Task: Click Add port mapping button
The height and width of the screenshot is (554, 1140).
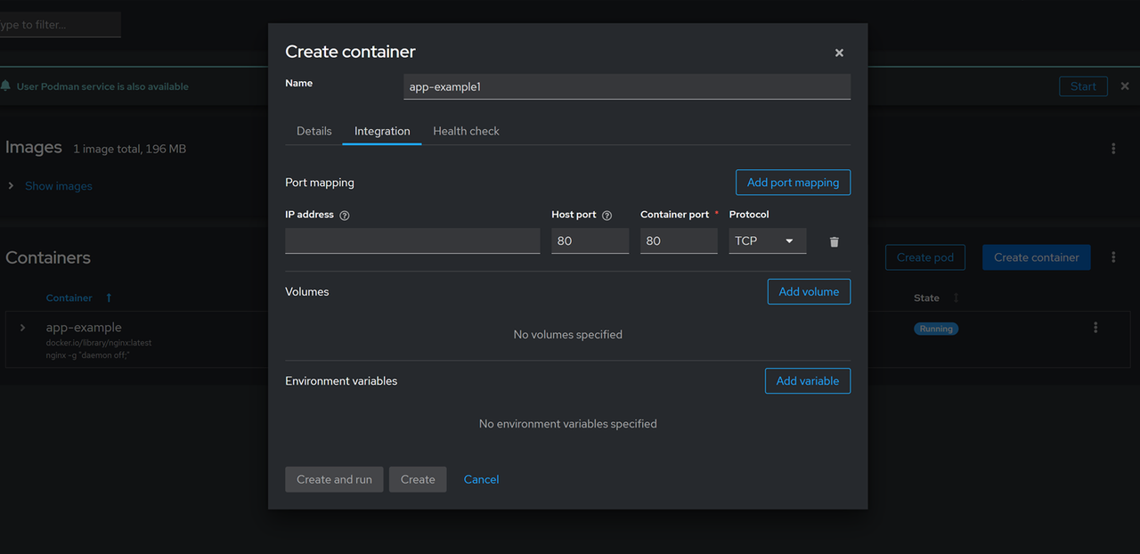Action: pos(793,183)
